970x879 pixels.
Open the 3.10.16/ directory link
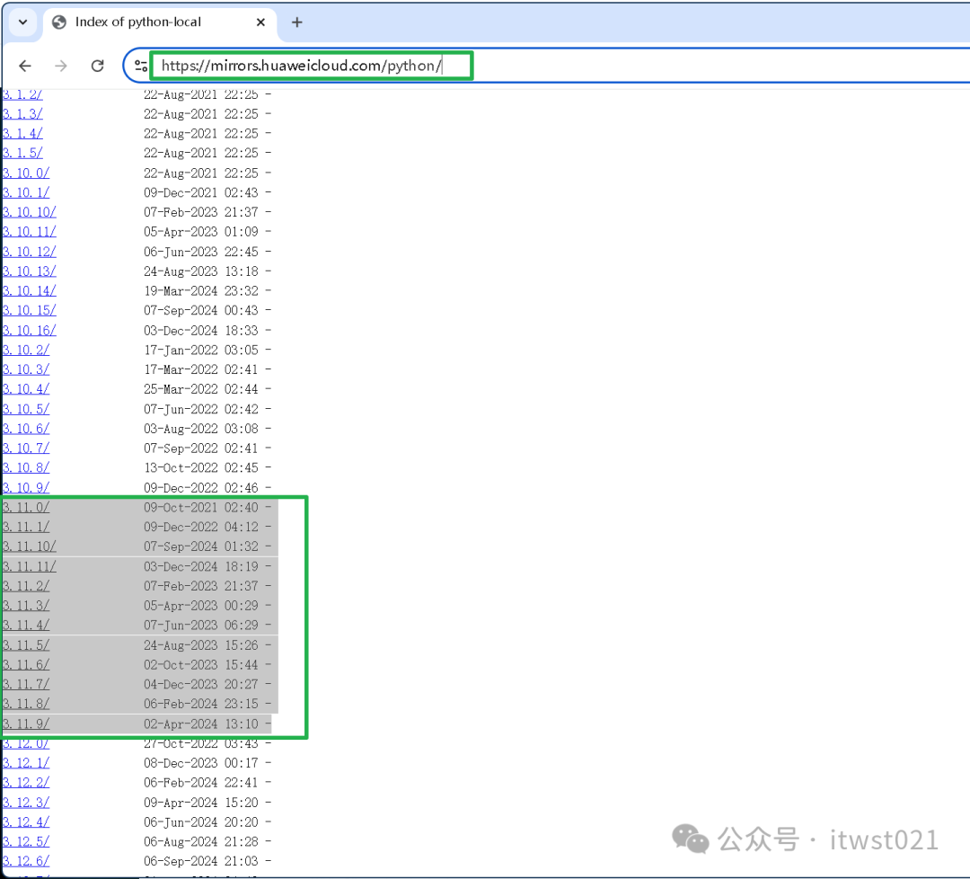coord(30,330)
